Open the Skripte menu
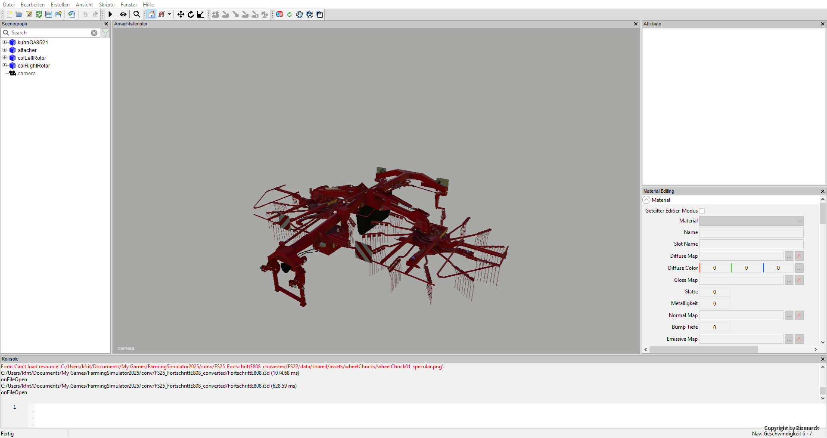 point(107,5)
